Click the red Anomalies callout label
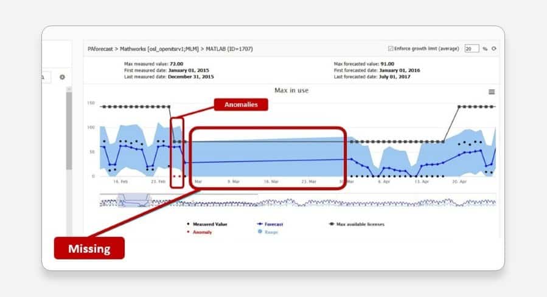 click(x=241, y=104)
